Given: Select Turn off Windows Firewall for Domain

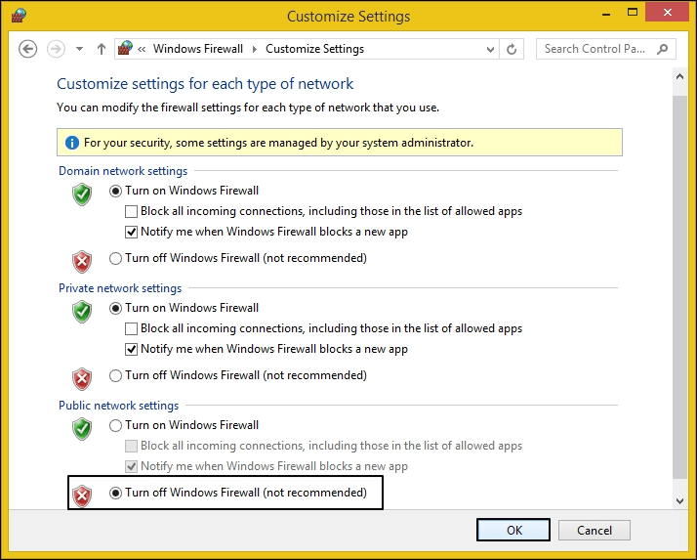Looking at the screenshot, I should [x=238, y=258].
